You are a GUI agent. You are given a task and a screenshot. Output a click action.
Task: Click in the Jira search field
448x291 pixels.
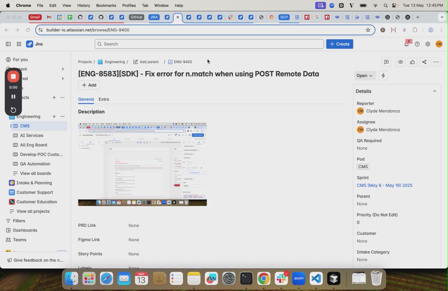[209, 44]
